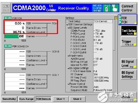Screen dimensions: 140x105
Task: Click the green Frames progress bar
Action: 12,36
